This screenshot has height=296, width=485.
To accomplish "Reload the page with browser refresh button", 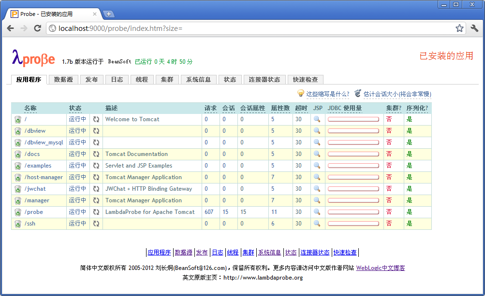I will [37, 28].
